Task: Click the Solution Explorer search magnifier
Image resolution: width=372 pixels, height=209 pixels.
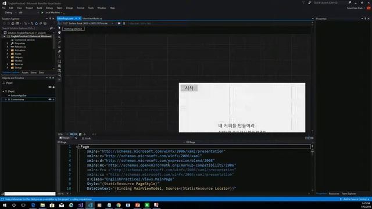Action: 51,28
